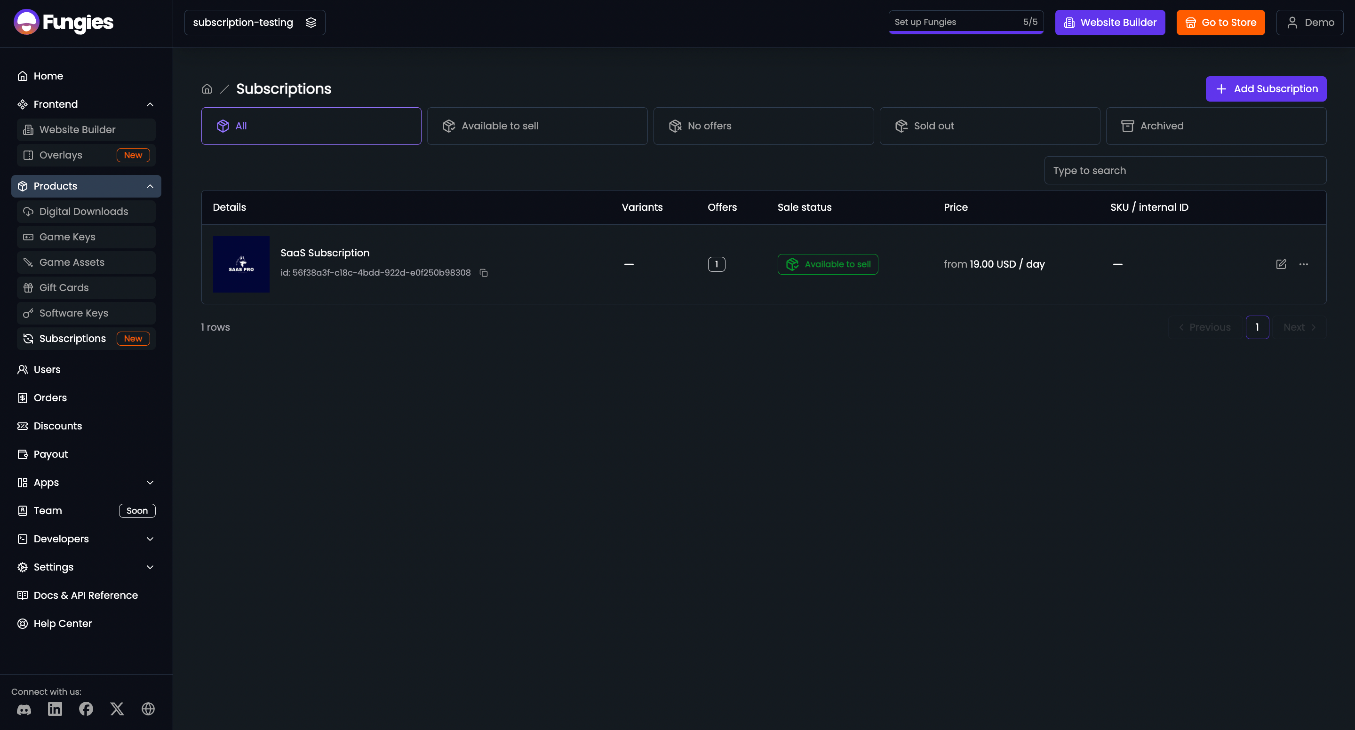This screenshot has width=1355, height=730.
Task: Click the home breadcrumb icon
Action: 207,89
